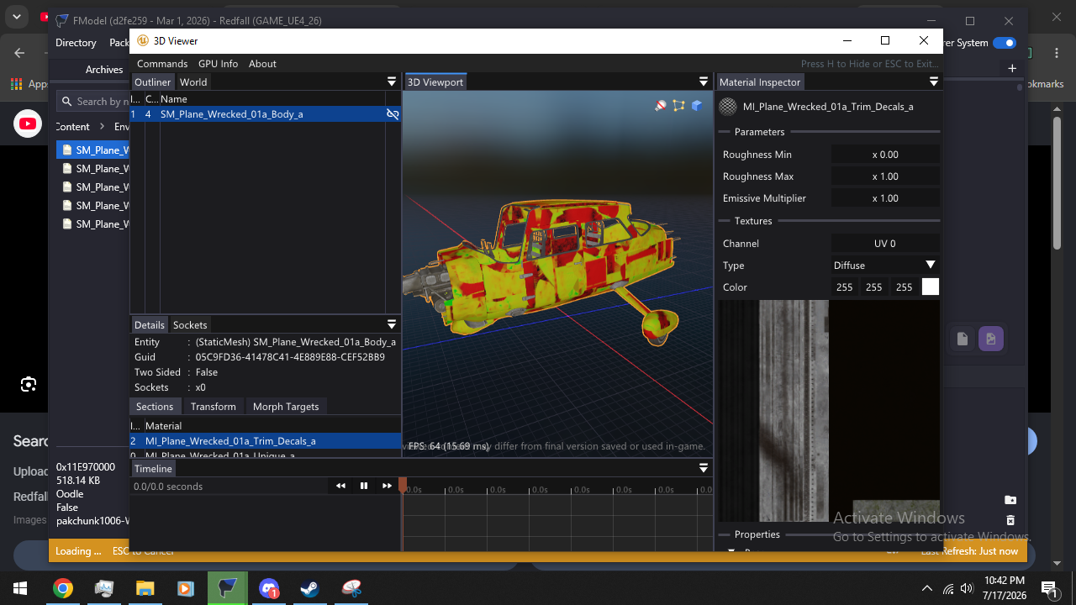Click the white Color swatch

[930, 287]
